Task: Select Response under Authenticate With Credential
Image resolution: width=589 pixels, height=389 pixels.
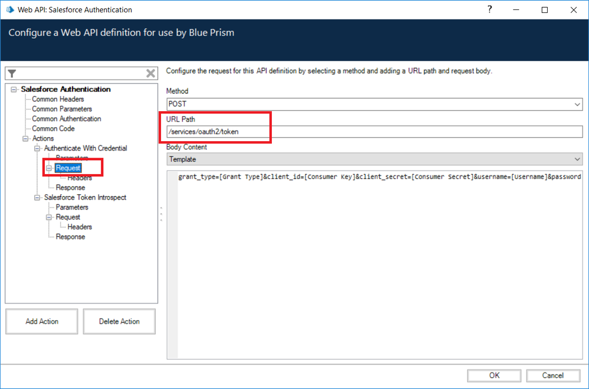Action: (70, 188)
